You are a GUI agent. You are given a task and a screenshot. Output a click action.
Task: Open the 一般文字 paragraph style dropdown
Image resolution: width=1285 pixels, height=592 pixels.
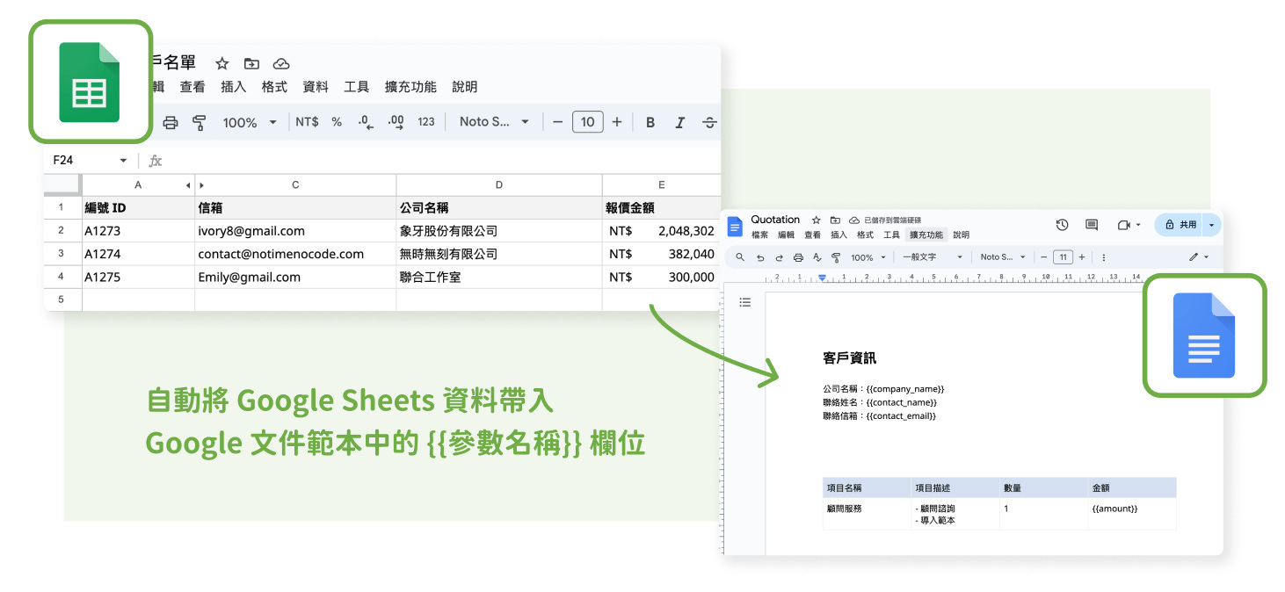933,257
